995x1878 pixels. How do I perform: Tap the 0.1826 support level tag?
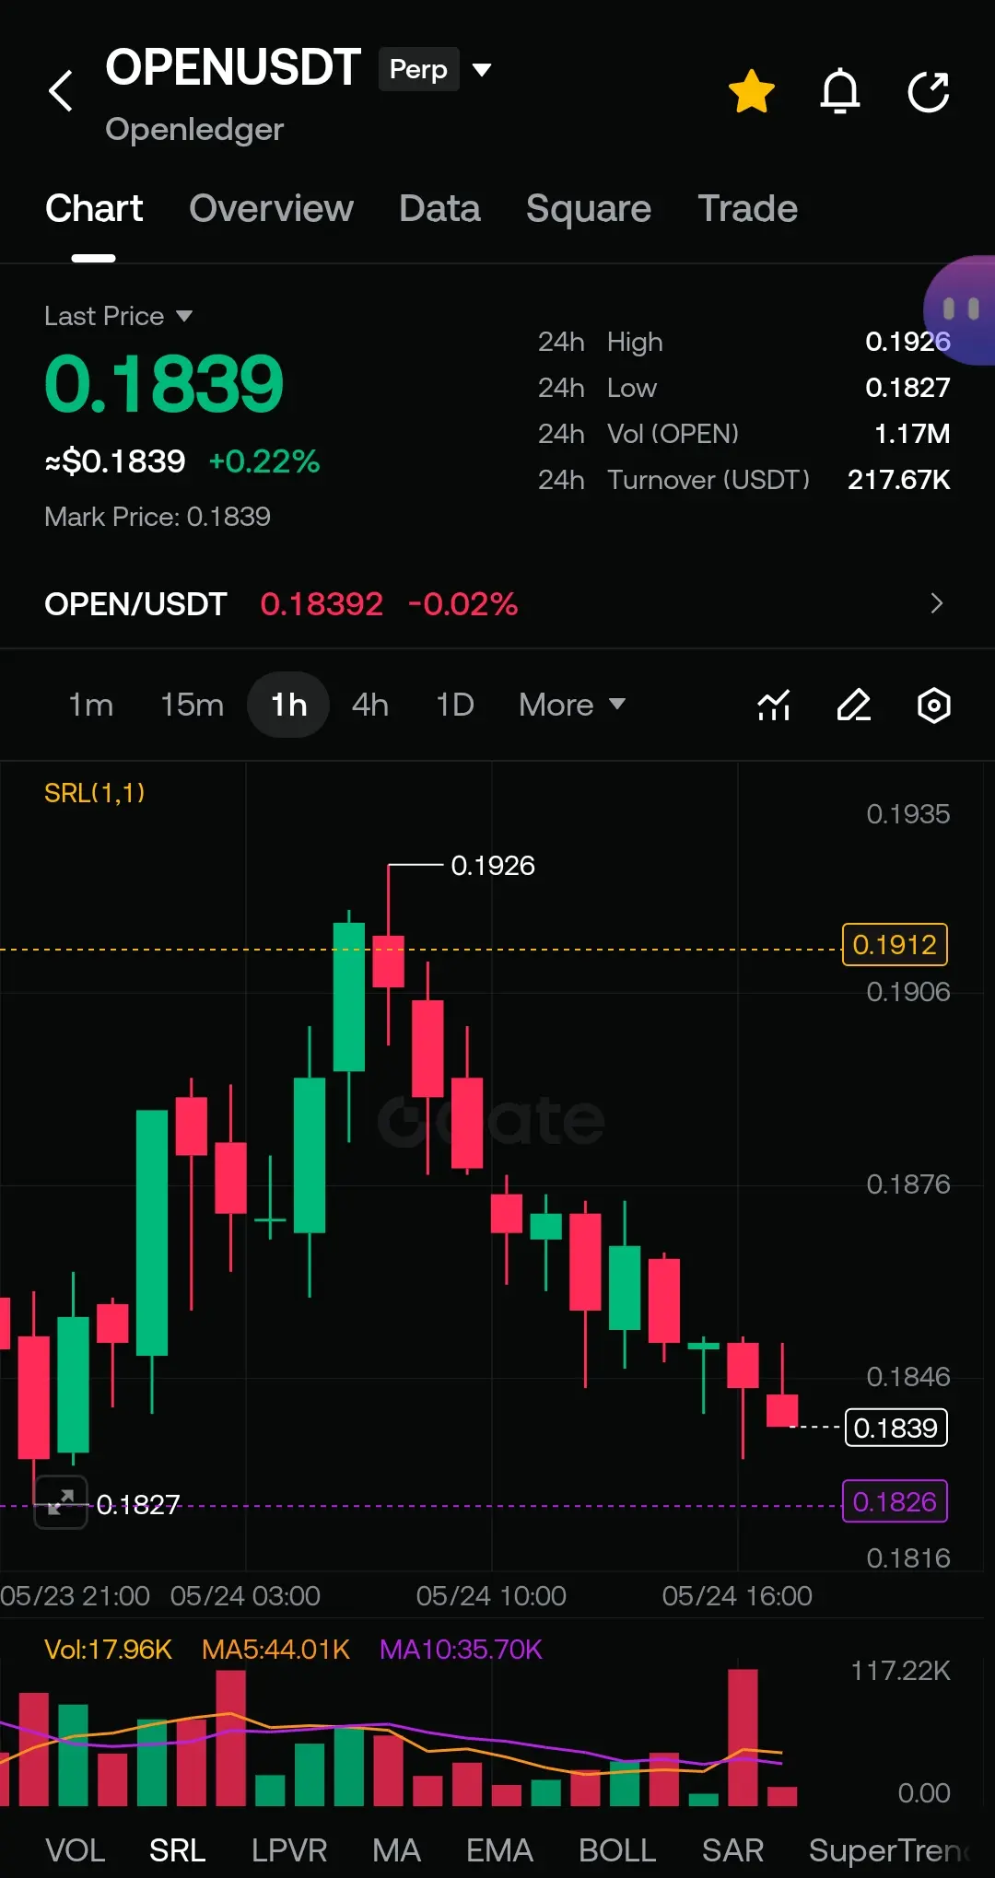coord(895,1501)
